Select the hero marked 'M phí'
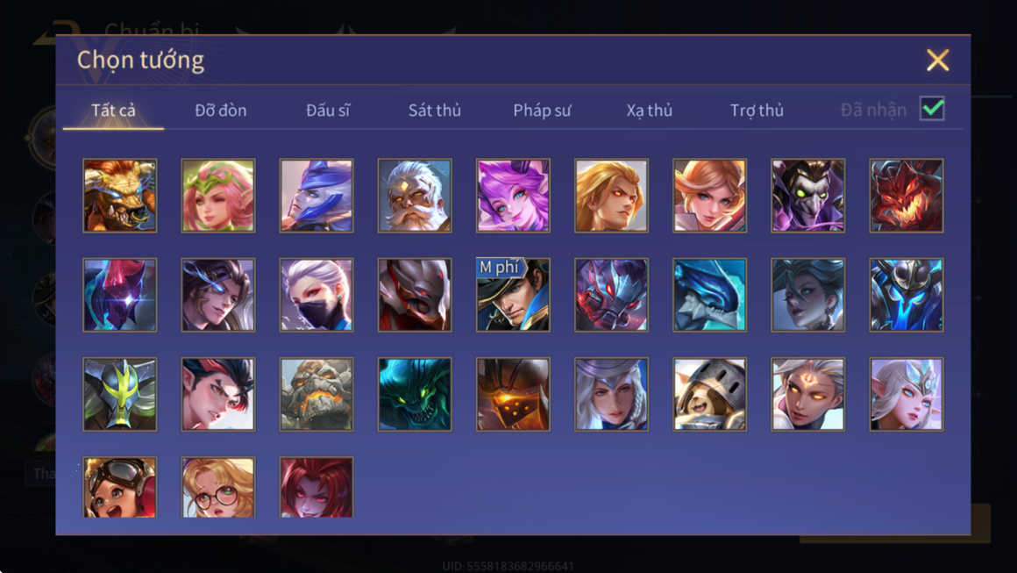 pos(513,295)
